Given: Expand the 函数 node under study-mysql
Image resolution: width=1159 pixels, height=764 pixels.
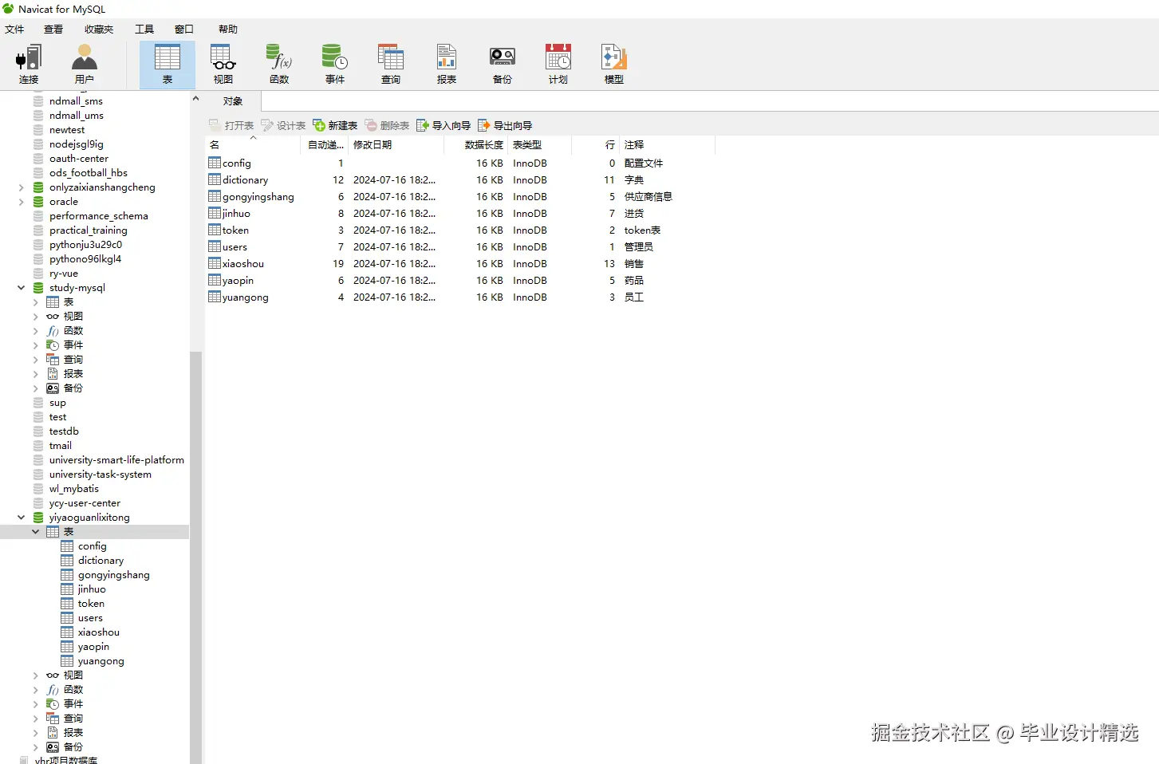Looking at the screenshot, I should pyautogui.click(x=36, y=331).
